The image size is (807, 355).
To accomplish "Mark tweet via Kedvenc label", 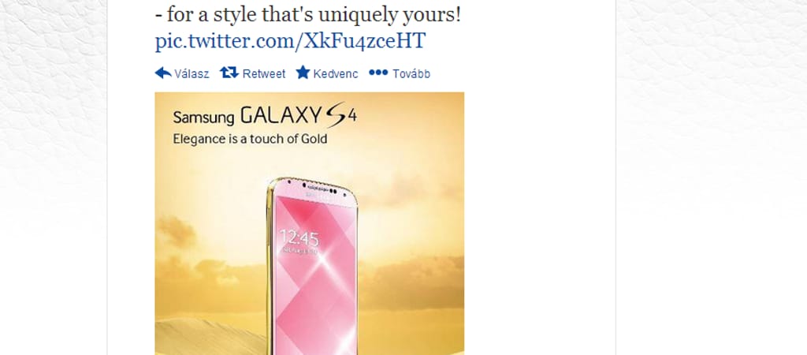I will 336,73.
